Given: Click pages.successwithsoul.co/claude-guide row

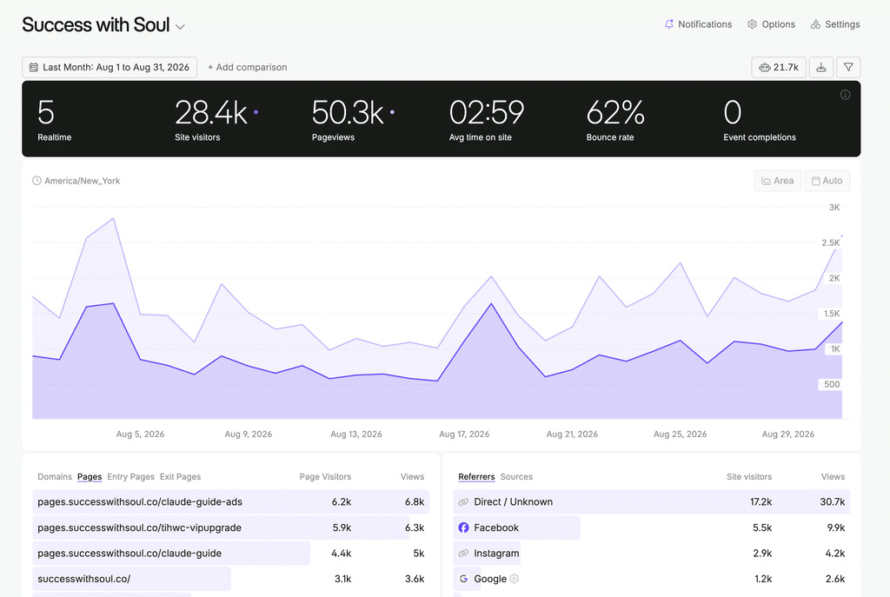Looking at the screenshot, I should click(231, 553).
